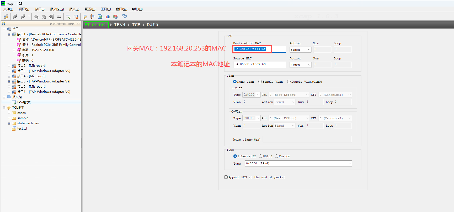Open the 工具(T) menu
Screen dimensions: 454x212
[106, 9]
